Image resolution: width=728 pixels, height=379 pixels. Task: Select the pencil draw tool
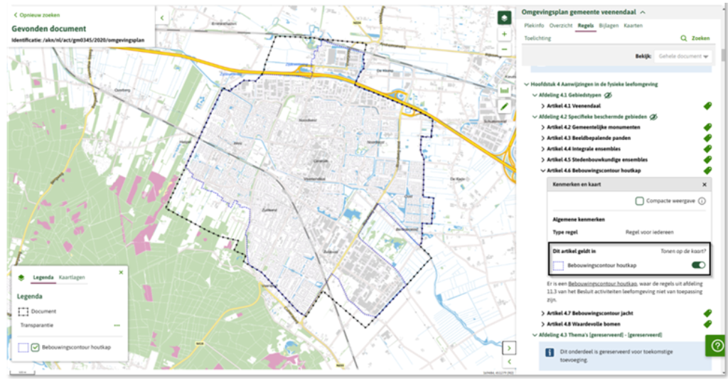point(504,106)
